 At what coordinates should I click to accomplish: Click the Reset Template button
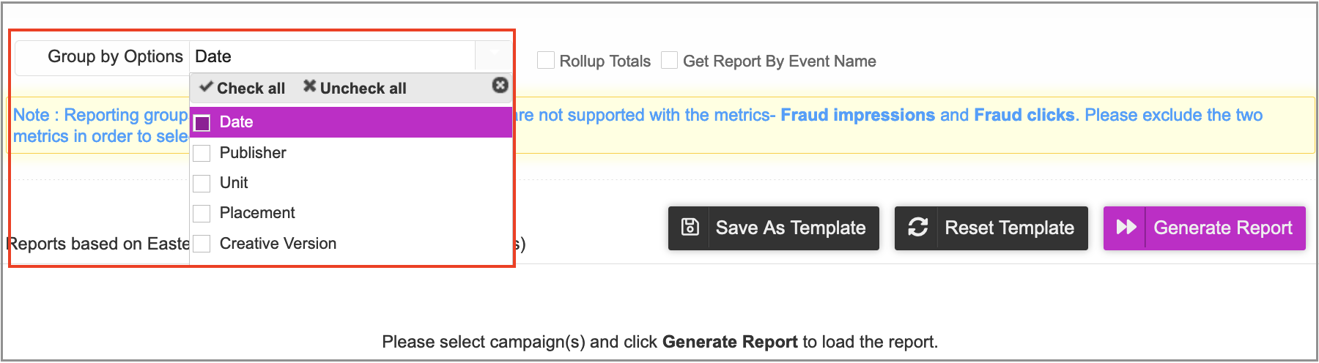point(991,228)
